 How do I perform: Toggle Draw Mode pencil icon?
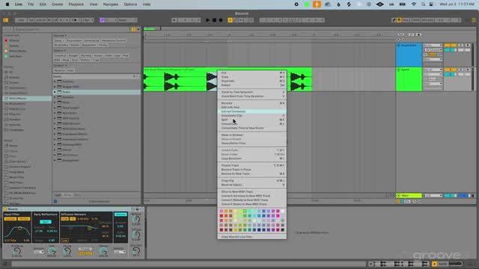[394, 20]
